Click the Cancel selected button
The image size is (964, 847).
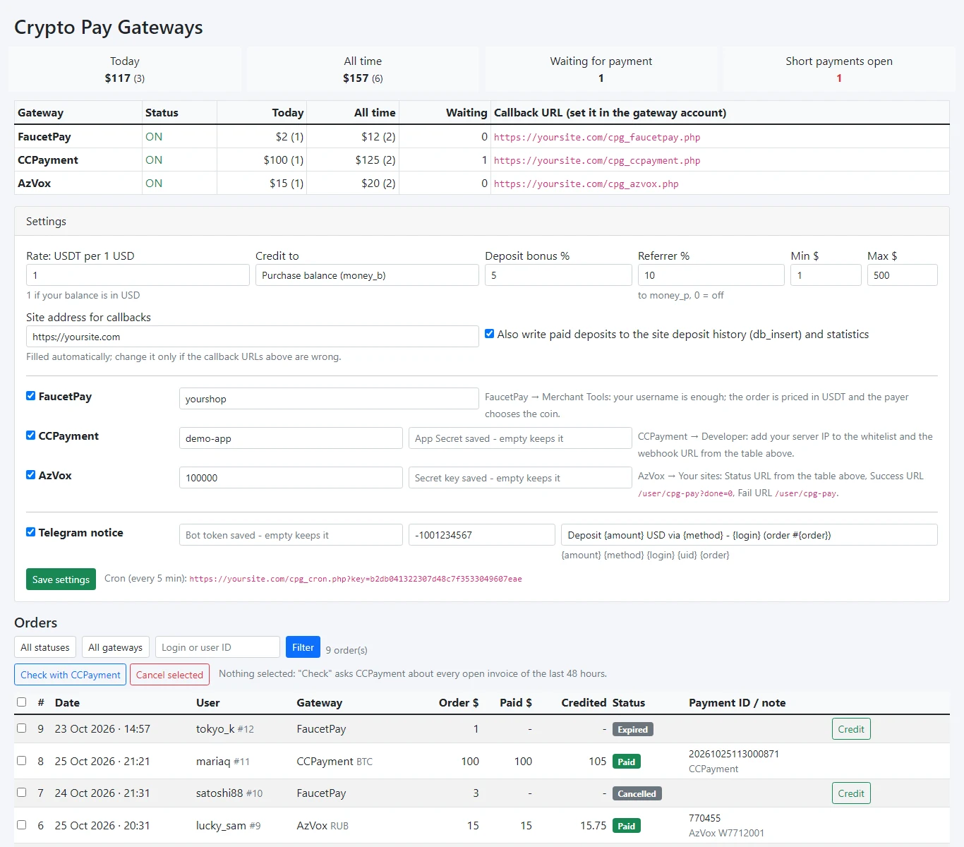[x=169, y=675]
